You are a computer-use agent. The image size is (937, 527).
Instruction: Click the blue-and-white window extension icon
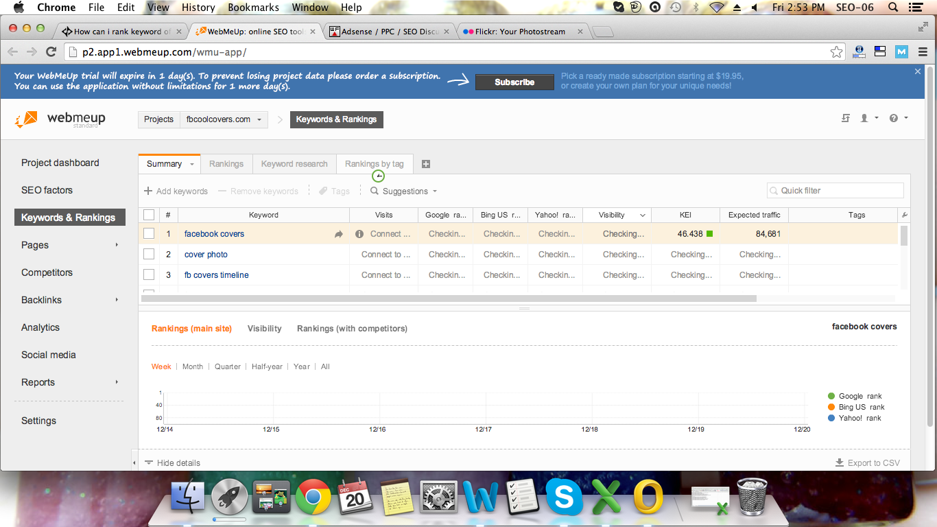(x=881, y=52)
